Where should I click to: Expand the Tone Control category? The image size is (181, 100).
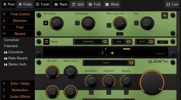(x=17, y=14)
